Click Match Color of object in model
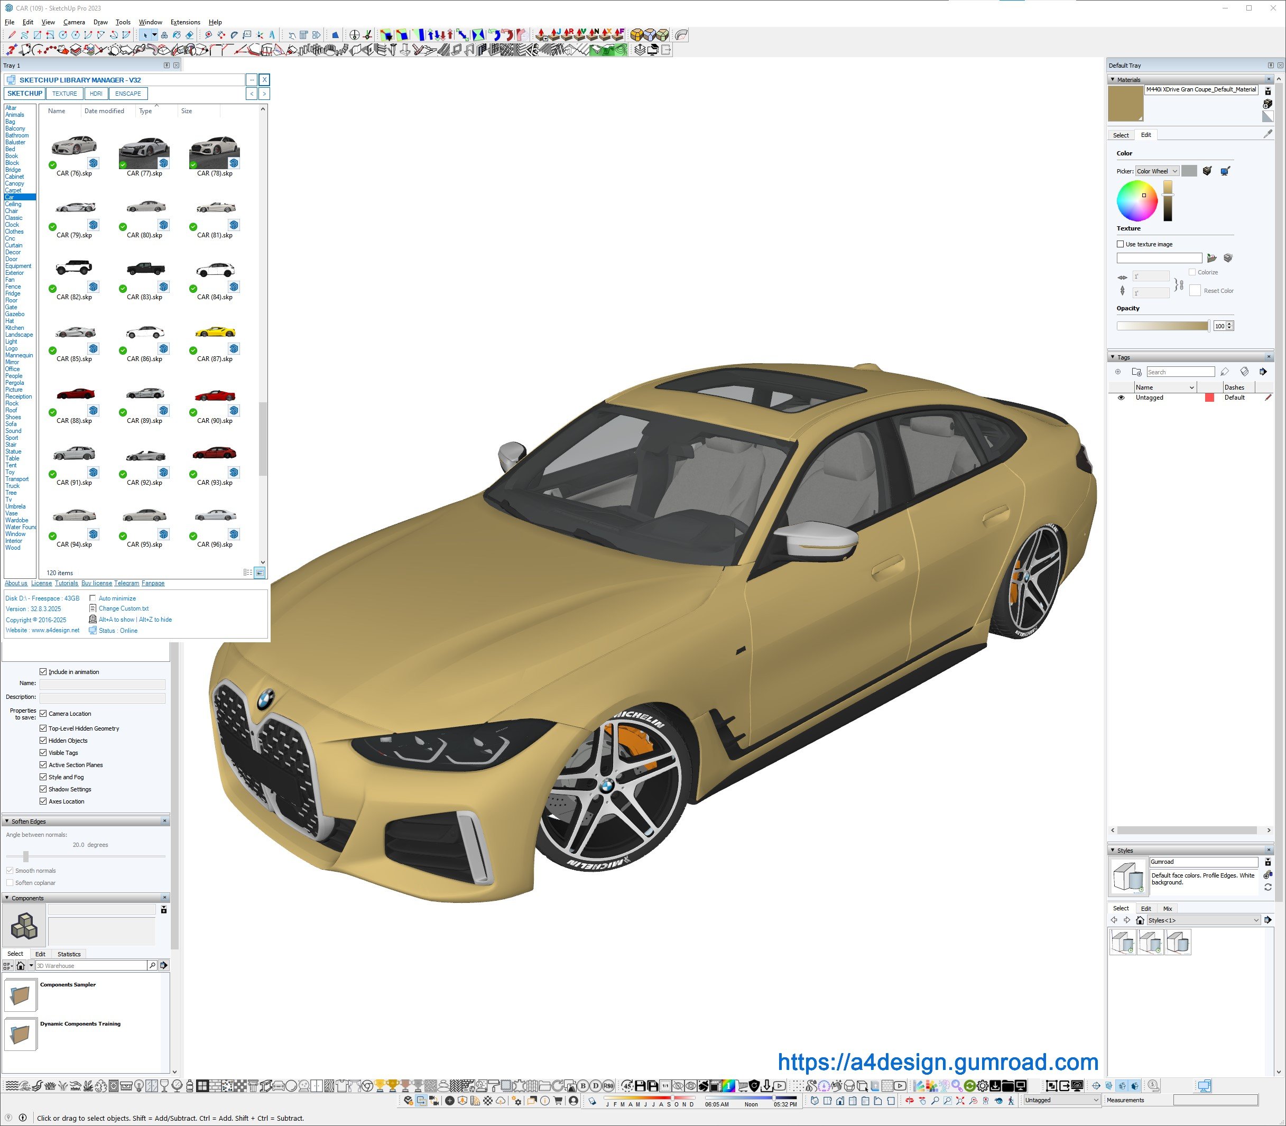The width and height of the screenshot is (1286, 1126). pyautogui.click(x=1207, y=171)
